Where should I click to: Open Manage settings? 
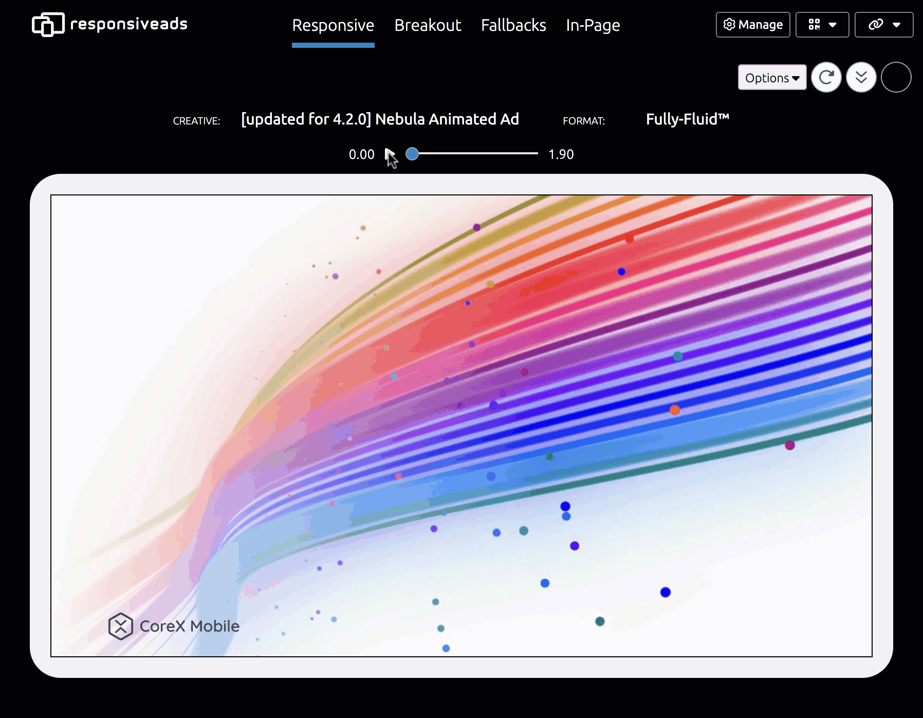pyautogui.click(x=752, y=25)
